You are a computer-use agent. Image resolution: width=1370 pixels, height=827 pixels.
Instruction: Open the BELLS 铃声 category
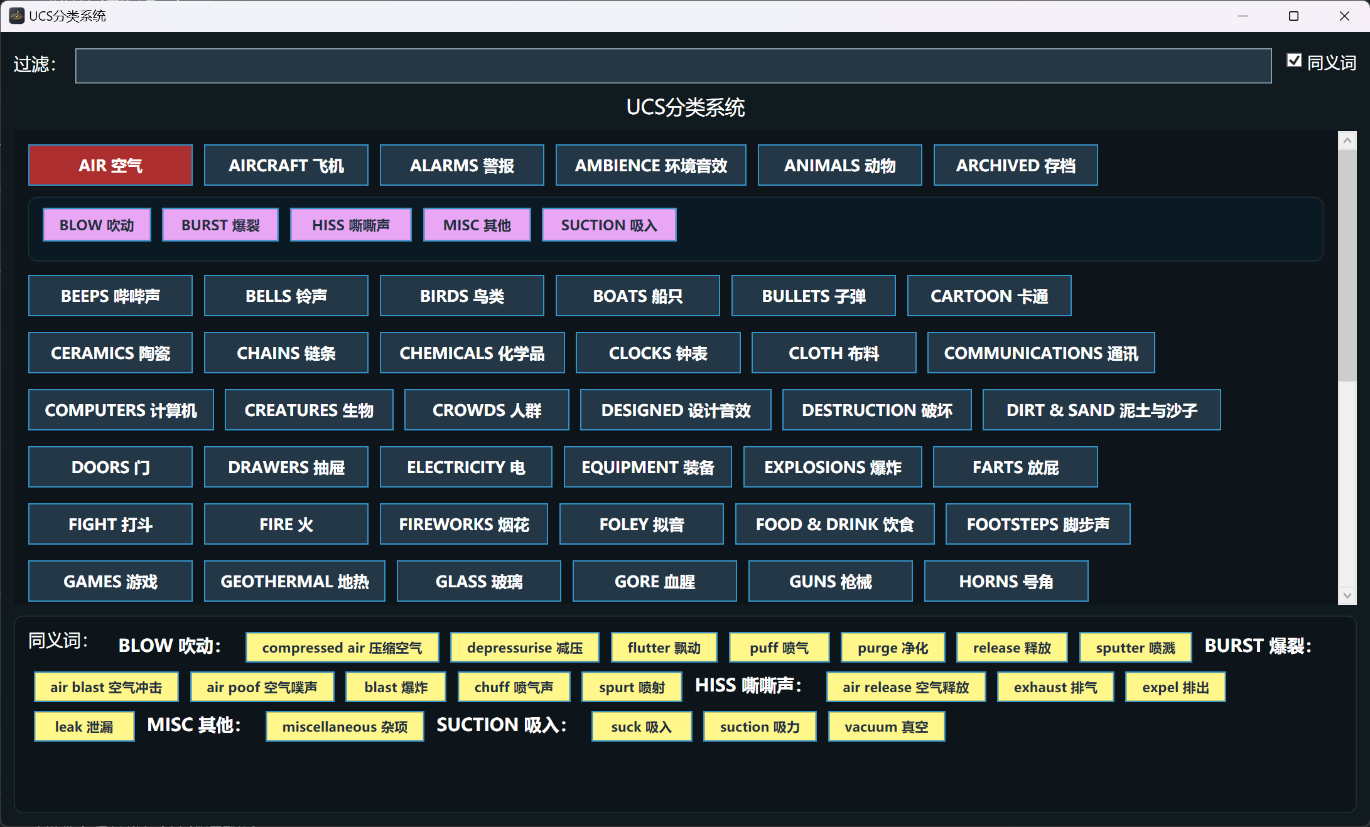click(x=286, y=296)
